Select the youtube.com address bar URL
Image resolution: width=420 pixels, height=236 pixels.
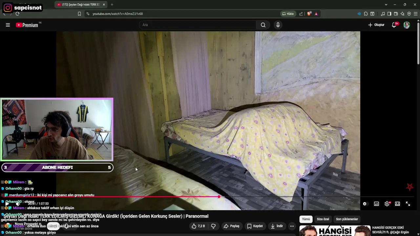coord(117,14)
